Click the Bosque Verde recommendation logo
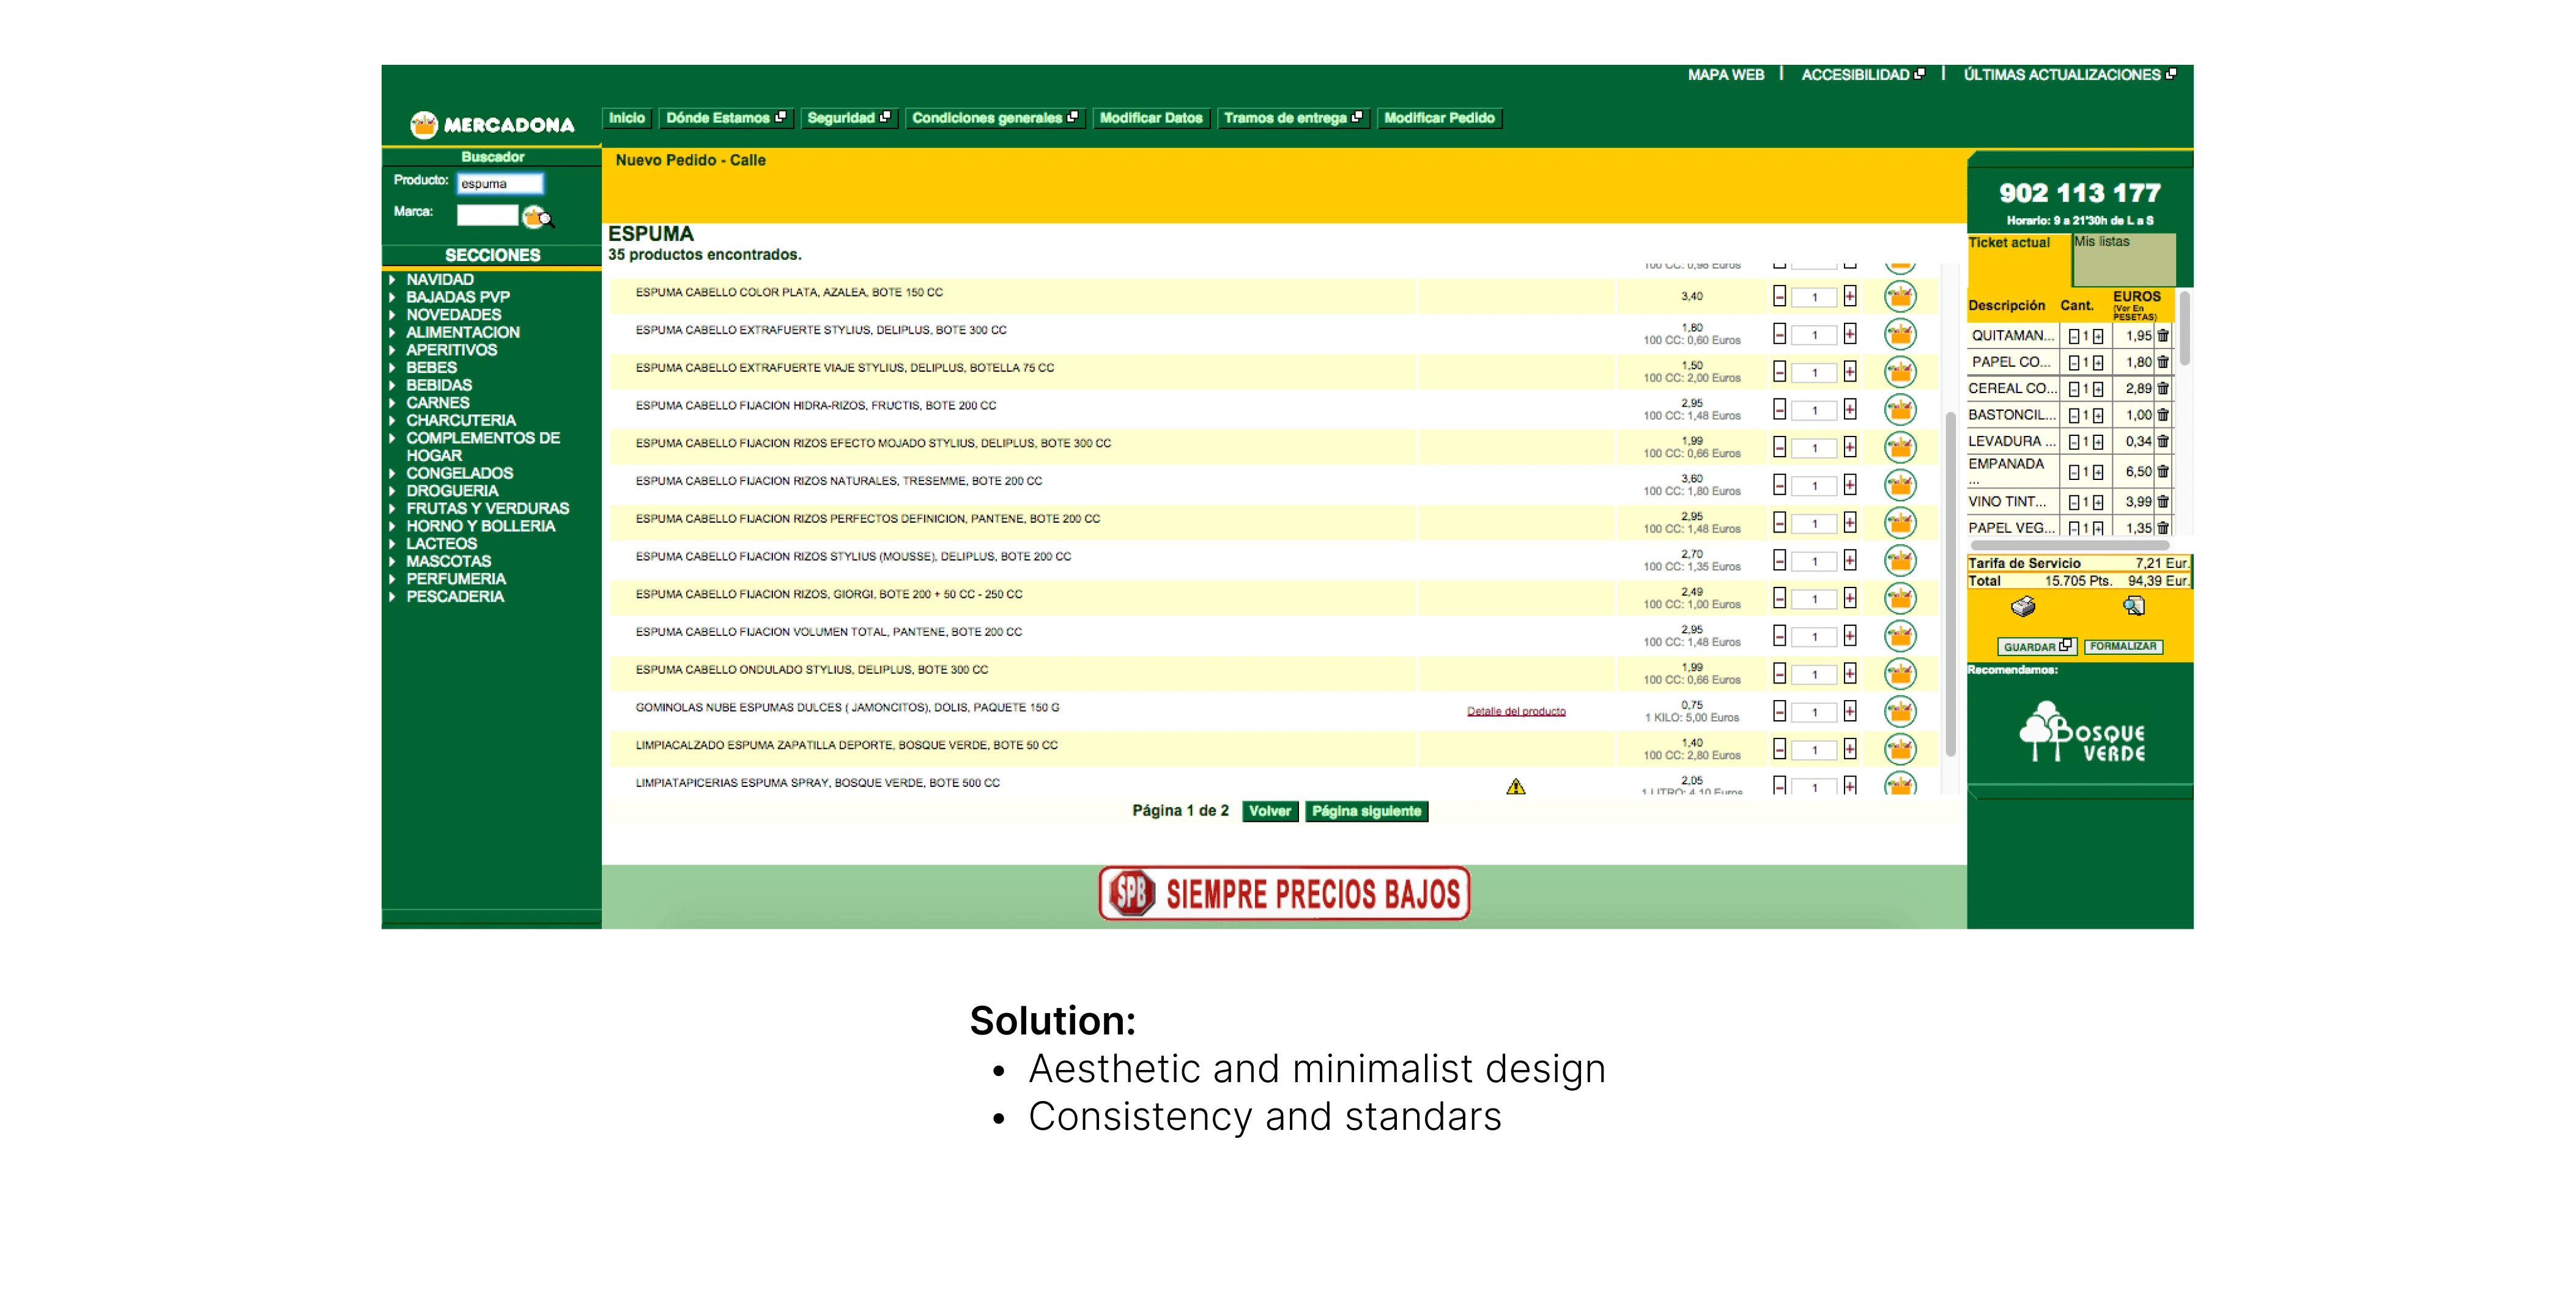 [x=2082, y=732]
